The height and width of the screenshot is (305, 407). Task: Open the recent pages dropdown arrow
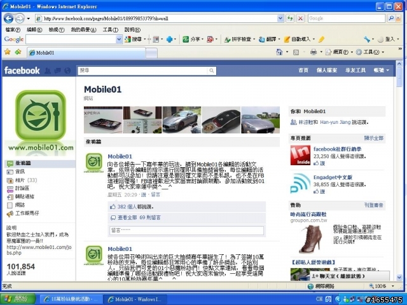(28, 18)
